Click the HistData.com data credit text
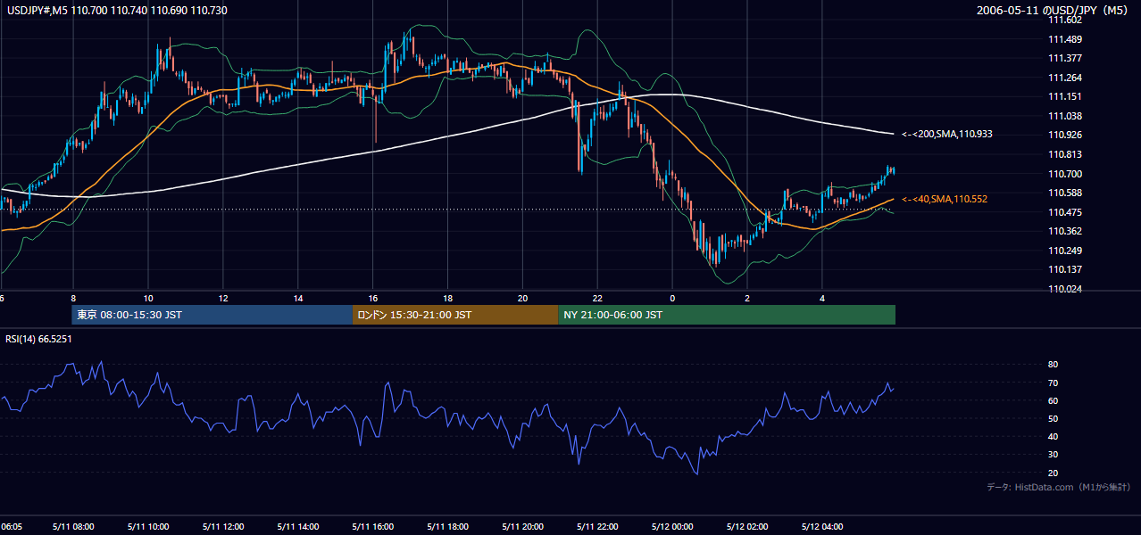The width and height of the screenshot is (1141, 535). coord(1059,487)
